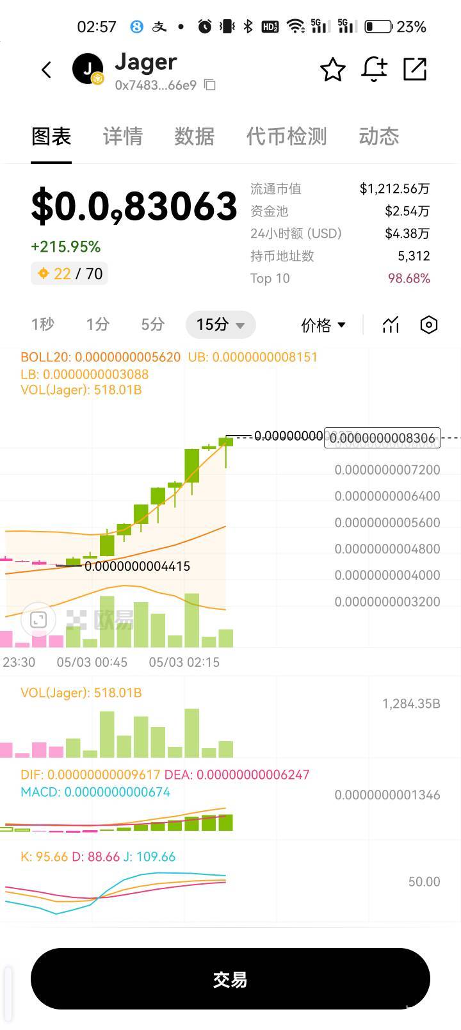
Task: Tap the low marker 0.0000000004415
Action: pyautogui.click(x=137, y=566)
